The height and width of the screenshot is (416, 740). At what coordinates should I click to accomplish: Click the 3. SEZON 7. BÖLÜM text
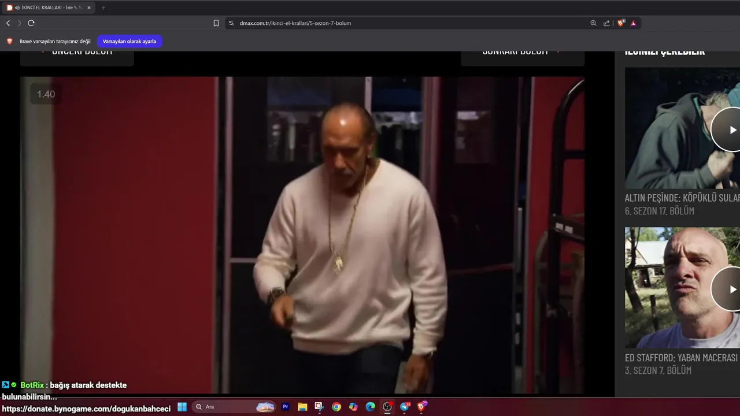[658, 370]
